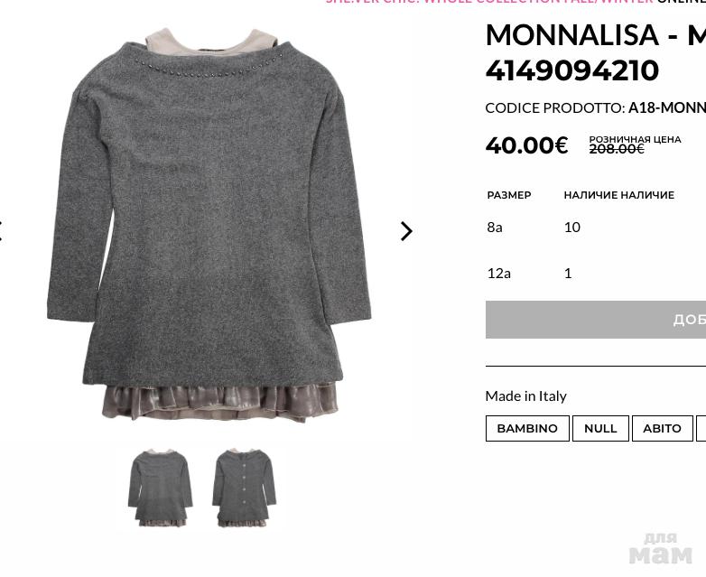Open the 'для мам' watermark logo
This screenshot has height=577, width=706.
tap(661, 548)
